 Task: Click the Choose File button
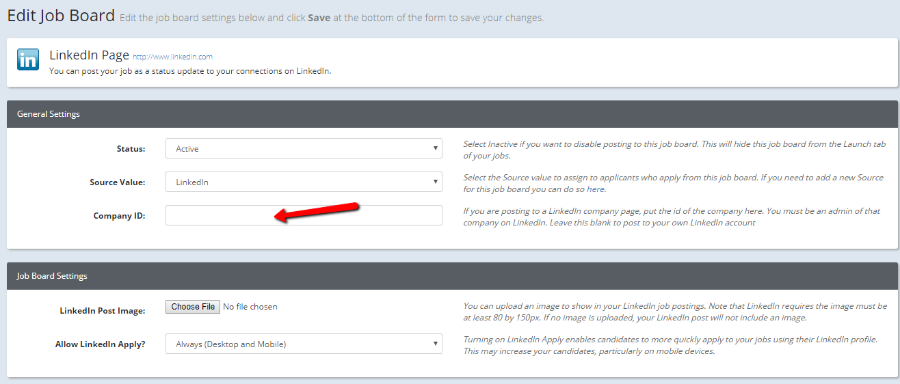pyautogui.click(x=193, y=307)
